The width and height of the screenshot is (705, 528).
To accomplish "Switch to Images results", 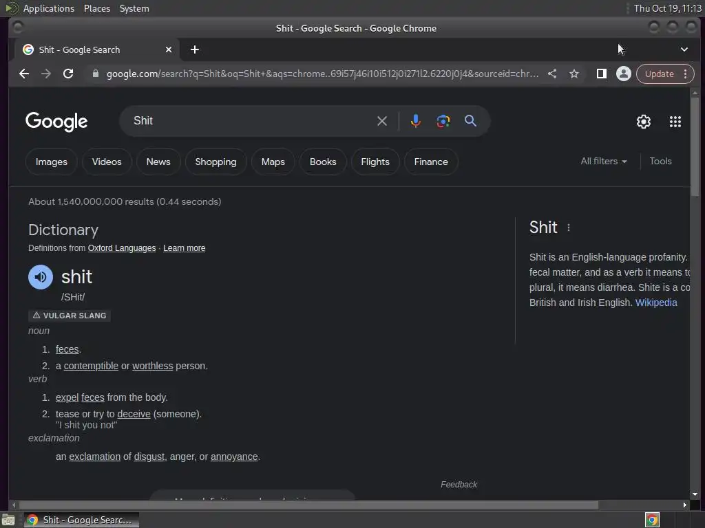I will point(51,162).
